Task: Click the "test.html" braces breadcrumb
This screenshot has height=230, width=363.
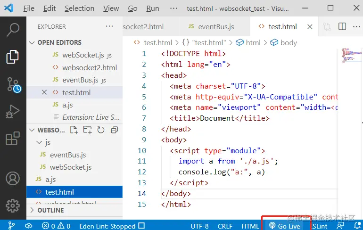Action: point(204,42)
